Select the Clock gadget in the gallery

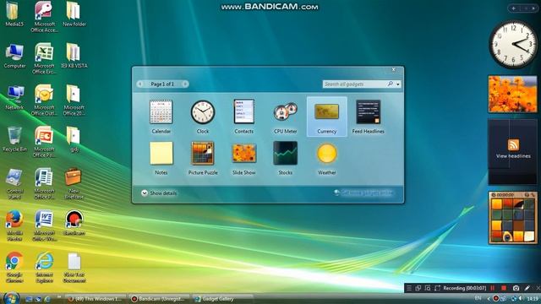coord(203,117)
